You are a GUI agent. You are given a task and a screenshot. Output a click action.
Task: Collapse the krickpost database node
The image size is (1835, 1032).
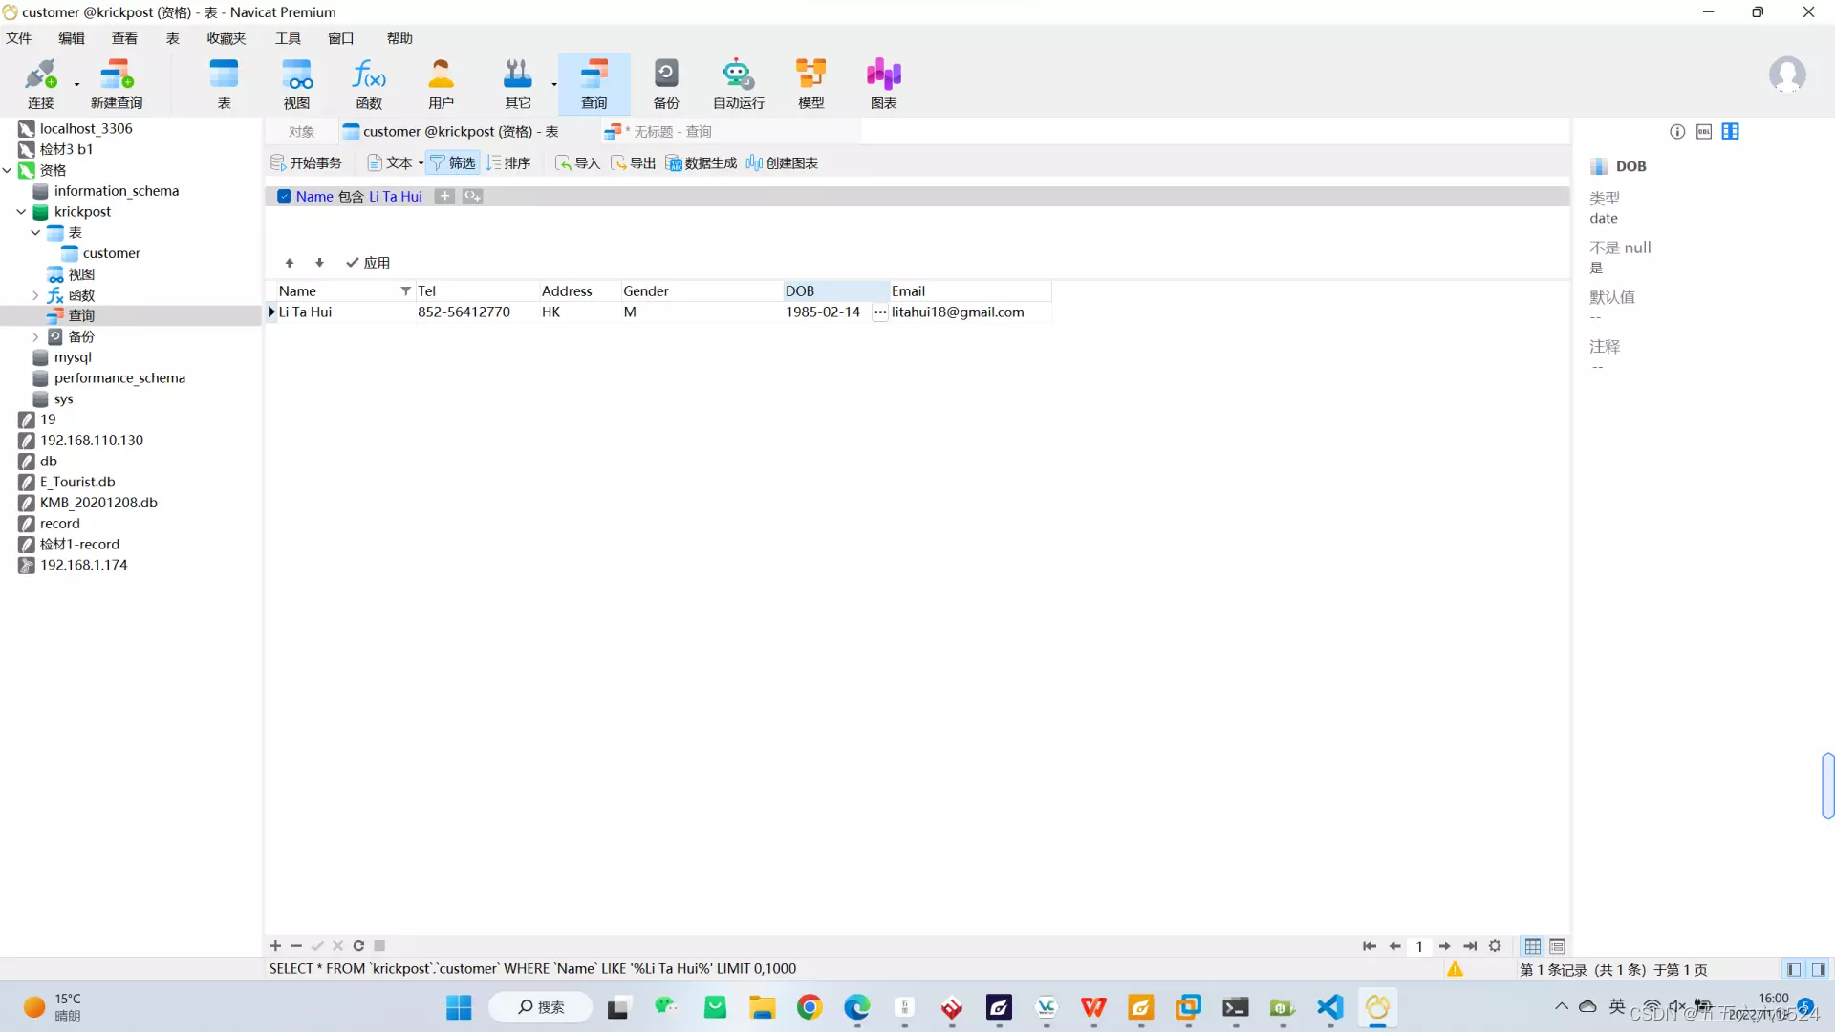[21, 212]
